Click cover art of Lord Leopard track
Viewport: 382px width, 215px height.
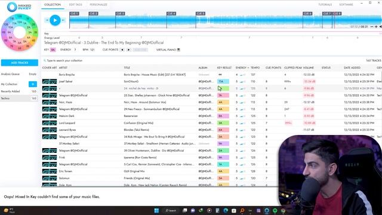(x=50, y=123)
